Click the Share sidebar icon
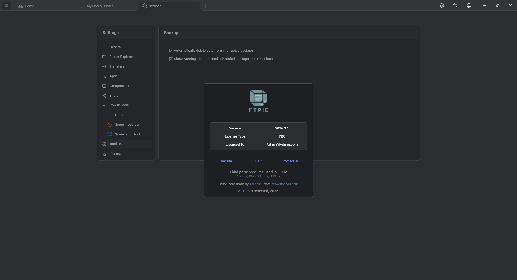 click(x=104, y=96)
